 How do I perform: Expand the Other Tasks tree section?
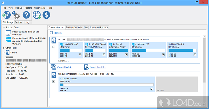click(x=4, y=48)
